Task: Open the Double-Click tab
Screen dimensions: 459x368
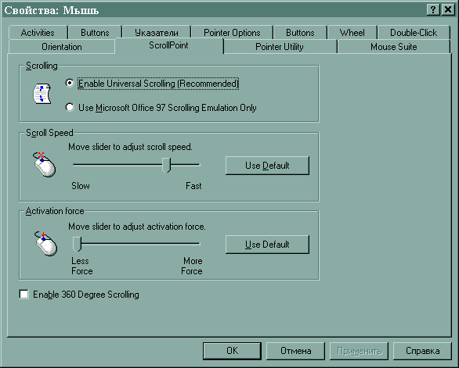Action: point(414,32)
